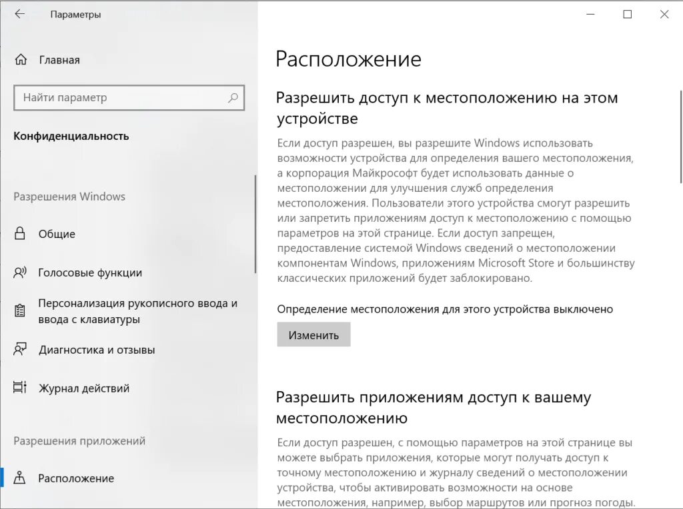Open Персонализация рукописного ввода и ввода с клавиатуры
The image size is (683, 509).
click(137, 311)
